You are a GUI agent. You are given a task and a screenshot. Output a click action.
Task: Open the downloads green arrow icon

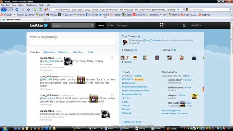(40, 9)
